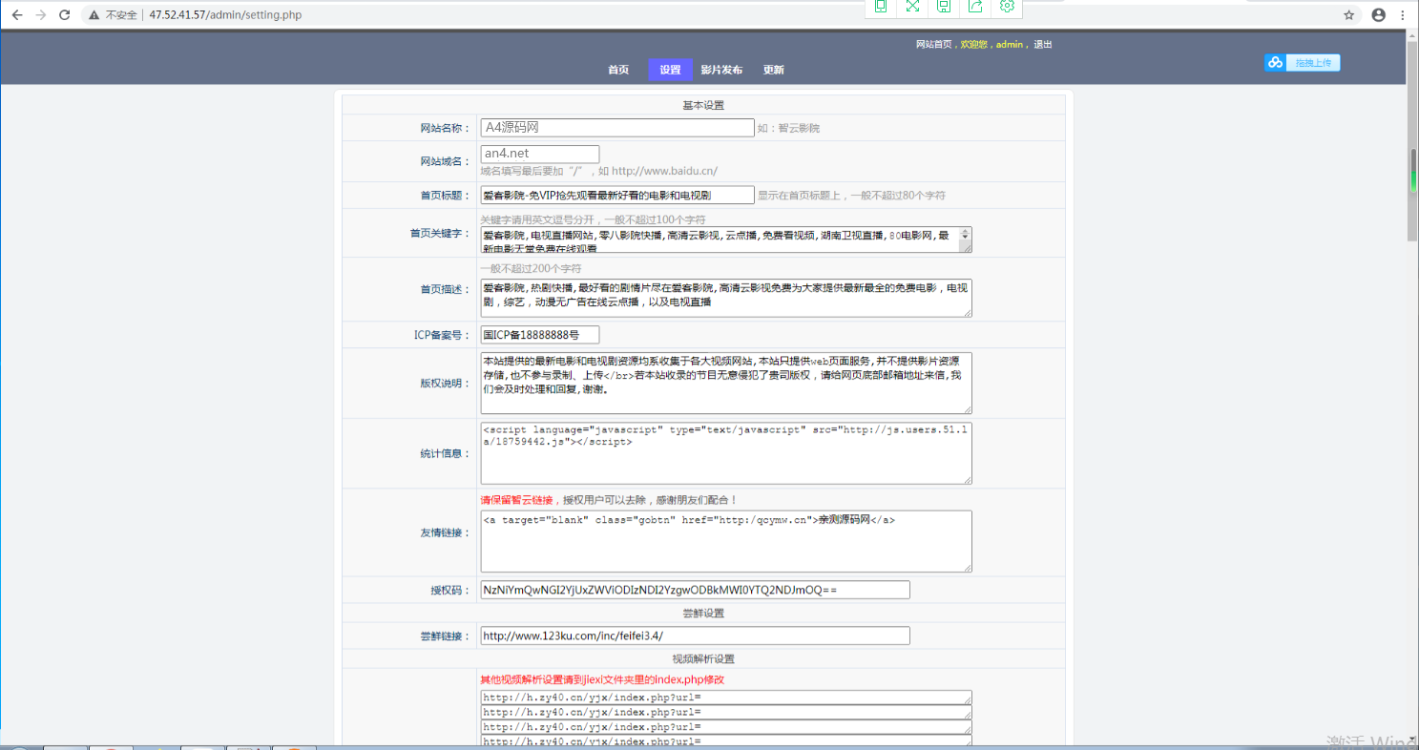The height and width of the screenshot is (750, 1419).
Task: Click into the 版权说明 textarea
Action: [726, 383]
